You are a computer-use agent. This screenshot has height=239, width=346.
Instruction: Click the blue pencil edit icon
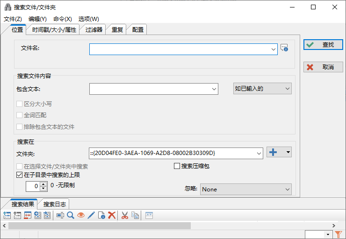coord(91,215)
